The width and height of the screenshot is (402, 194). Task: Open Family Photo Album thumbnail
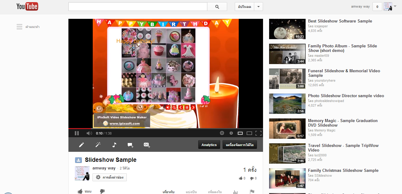287,54
